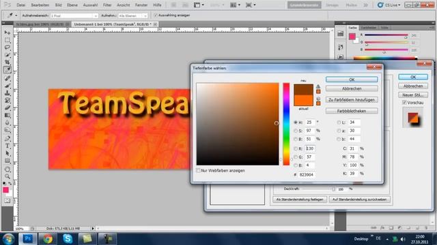Open the Aufnehmen Alle Ebenen dropdown

click(x=132, y=16)
